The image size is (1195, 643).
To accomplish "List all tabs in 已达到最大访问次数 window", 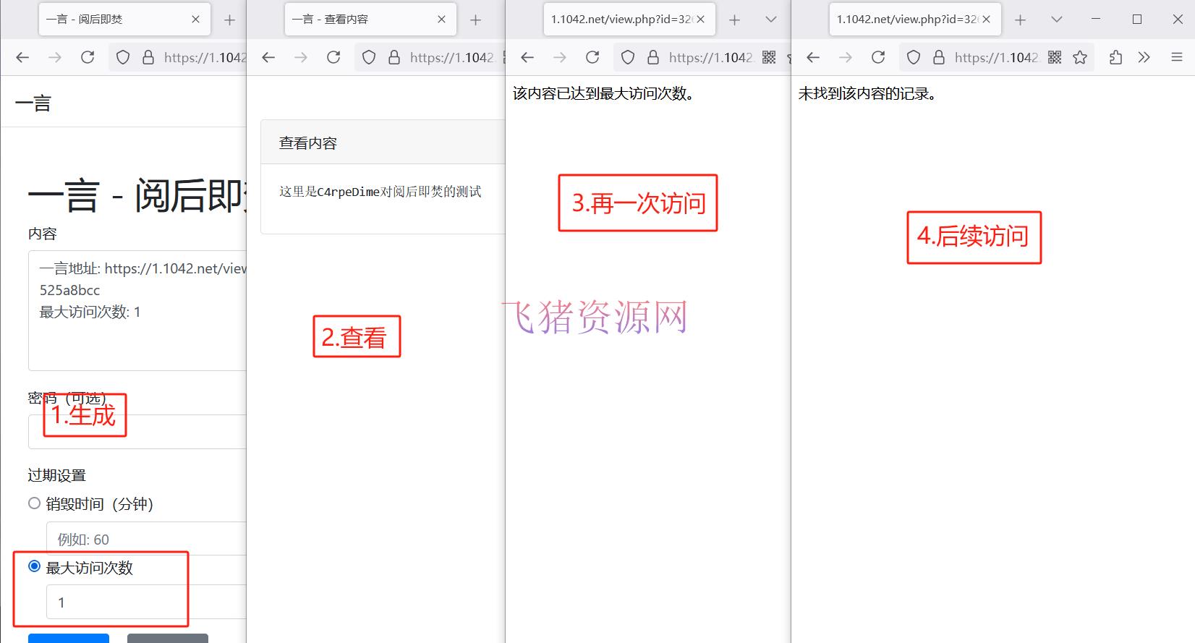I will 771,20.
